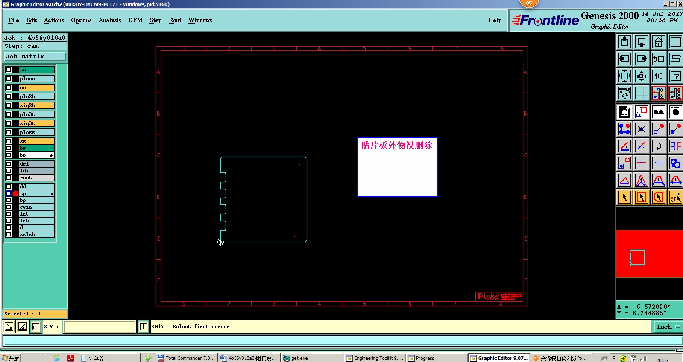
Task: Click the home view icon
Action: coord(659,42)
